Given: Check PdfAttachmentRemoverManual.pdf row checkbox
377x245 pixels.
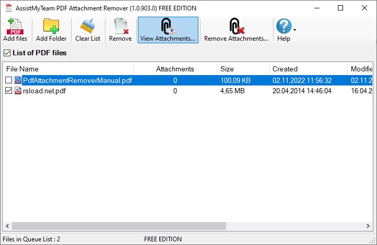Looking at the screenshot, I should click(x=9, y=80).
